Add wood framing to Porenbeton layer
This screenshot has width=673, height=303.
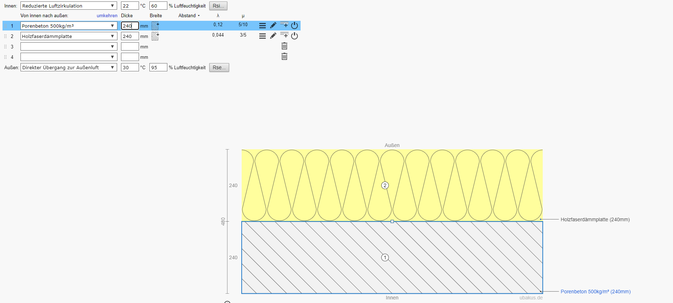pyautogui.click(x=155, y=26)
